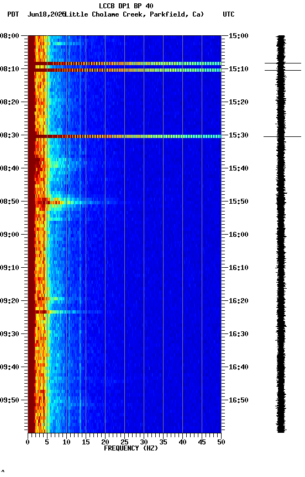Click the "PDT" timezone label
305x477 pixels.
pyautogui.click(x=13, y=14)
